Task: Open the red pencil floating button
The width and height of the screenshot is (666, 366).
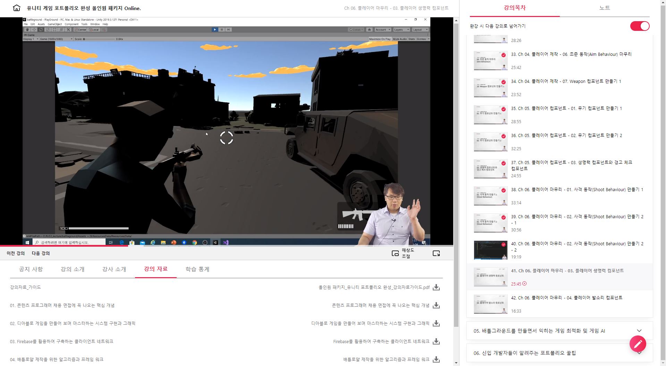Action: click(x=638, y=344)
